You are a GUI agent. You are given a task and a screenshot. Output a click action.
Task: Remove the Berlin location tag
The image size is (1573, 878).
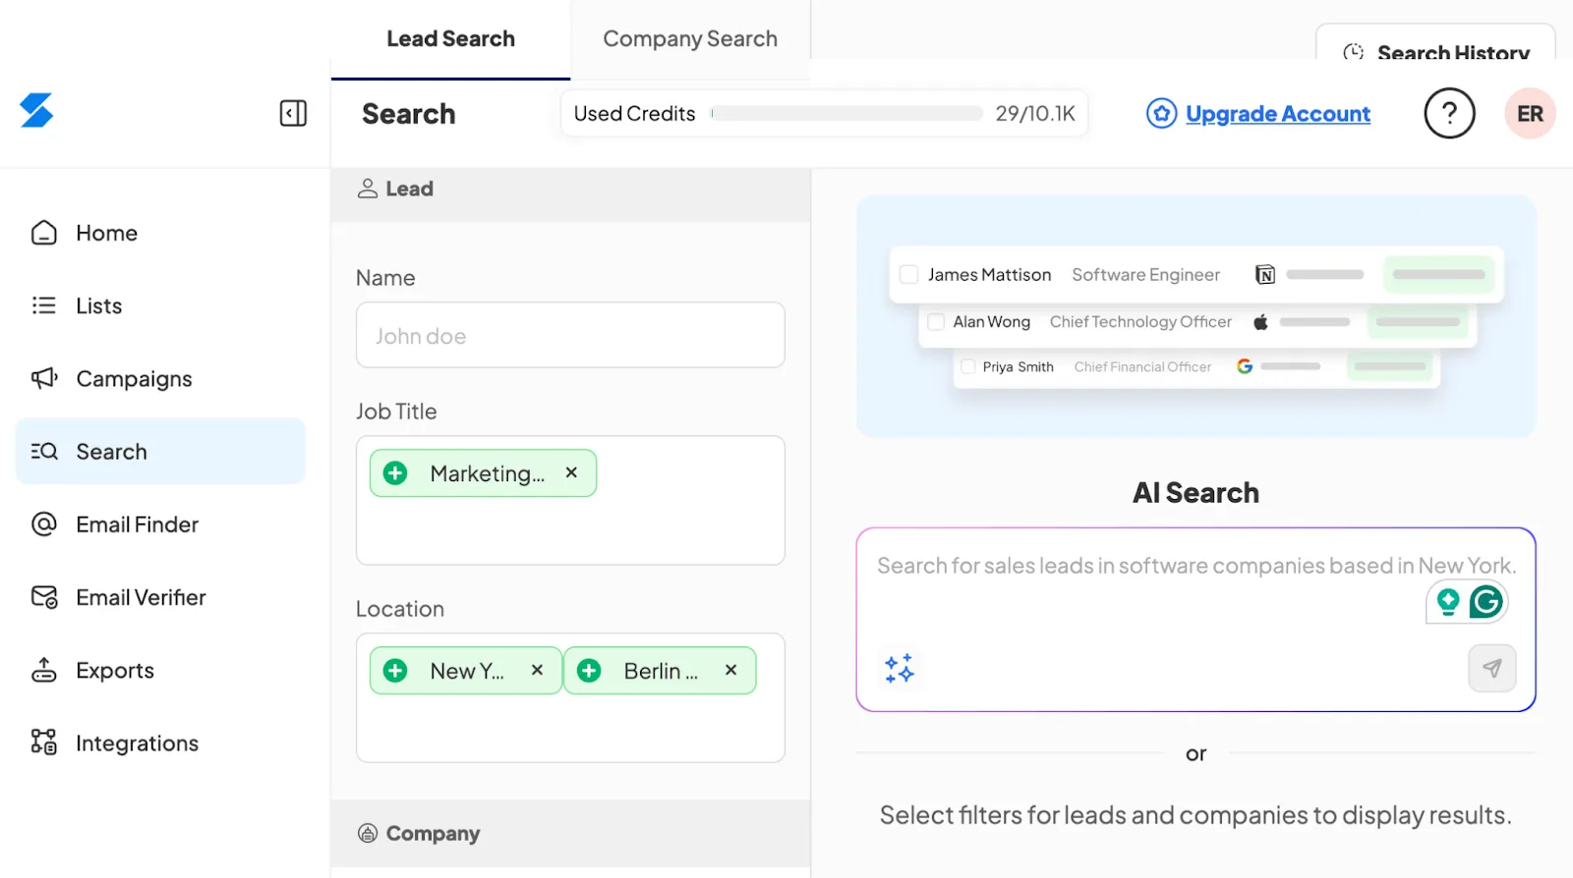(730, 670)
